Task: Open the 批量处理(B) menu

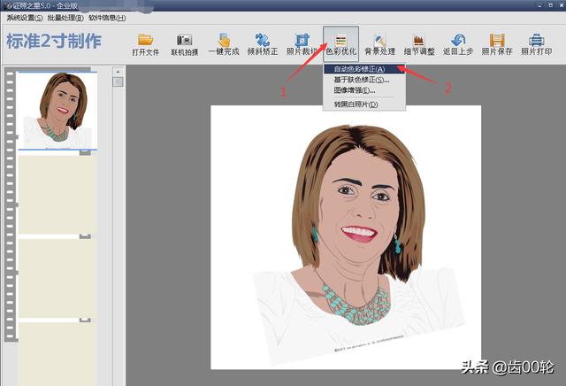Action: point(66,18)
